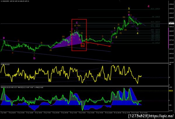Click the small triangle before GOLD,M15 title
Image resolution: width=175 pixels, height=119 pixels.
coord(1,1)
